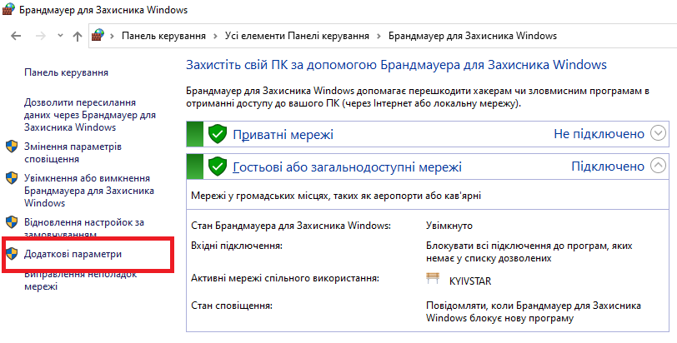The height and width of the screenshot is (343, 677).
Task: Click the Приватні мережі heading
Action: [x=283, y=134]
